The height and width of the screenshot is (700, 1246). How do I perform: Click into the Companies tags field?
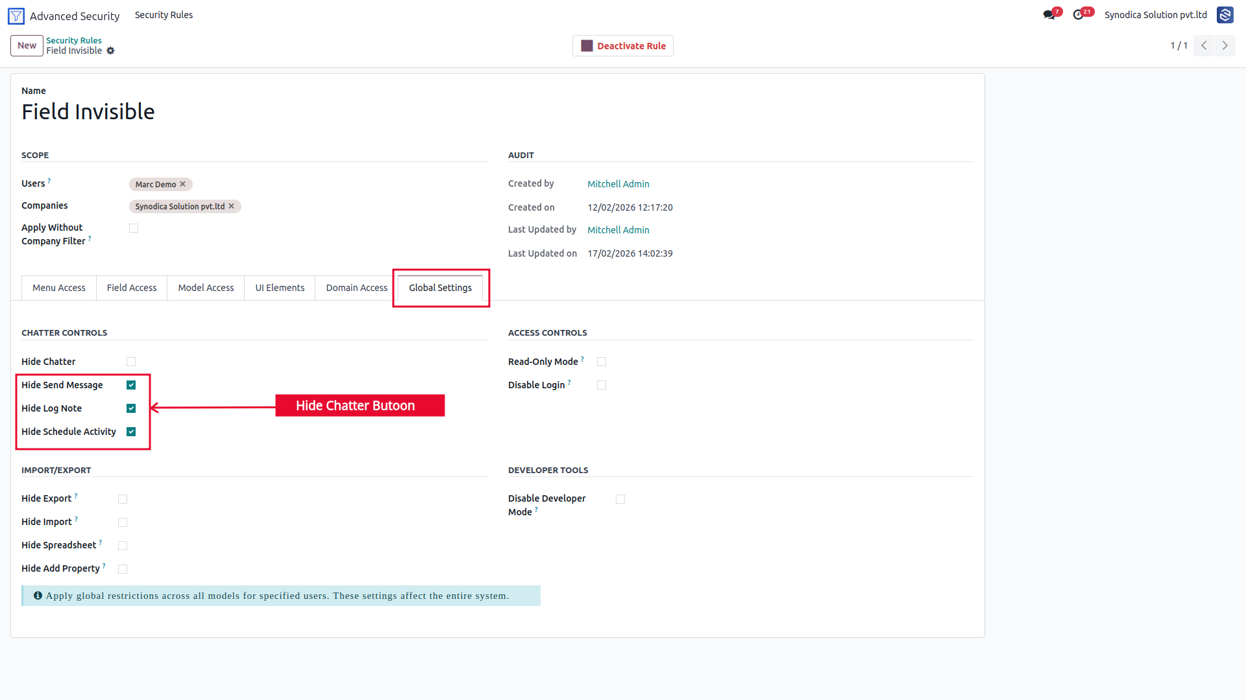click(x=308, y=206)
